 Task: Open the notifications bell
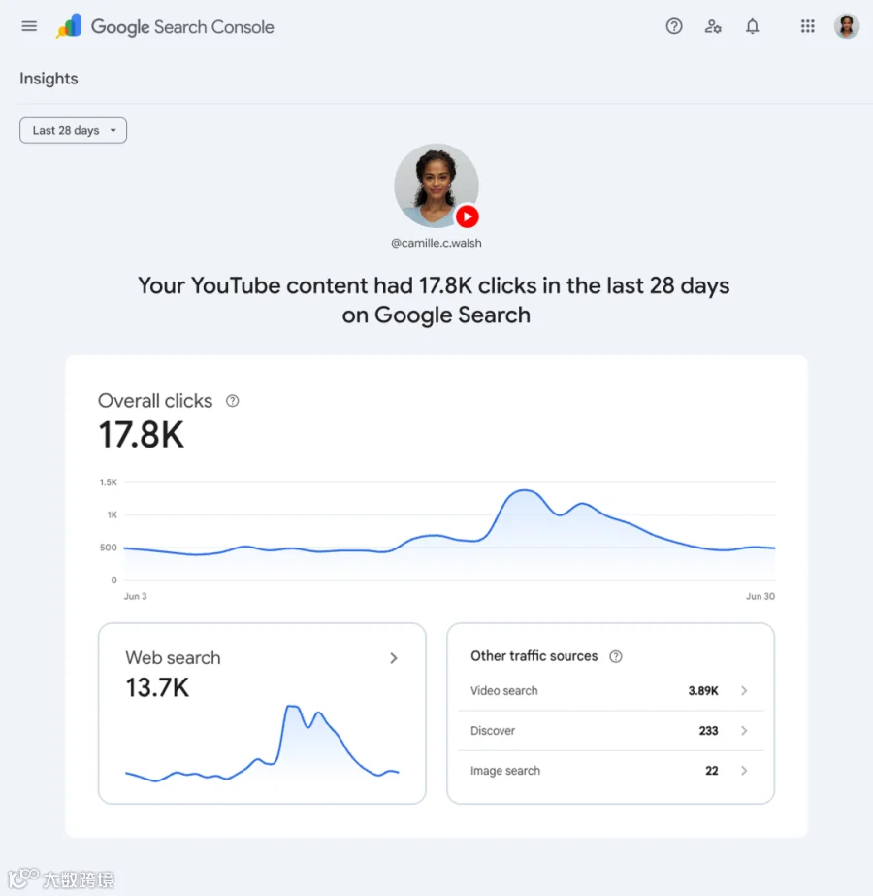point(753,26)
